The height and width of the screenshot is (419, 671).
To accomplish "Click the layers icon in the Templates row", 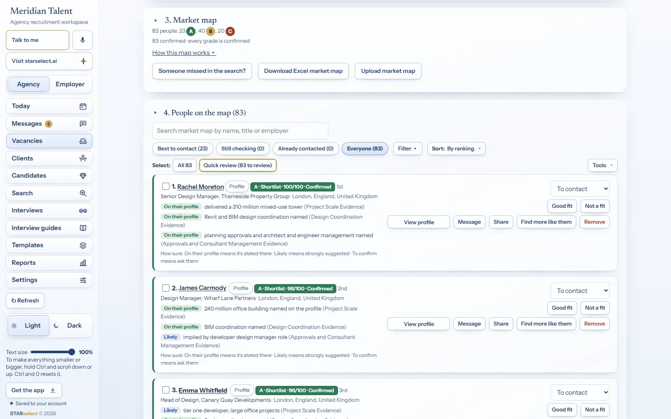I will [x=83, y=246].
